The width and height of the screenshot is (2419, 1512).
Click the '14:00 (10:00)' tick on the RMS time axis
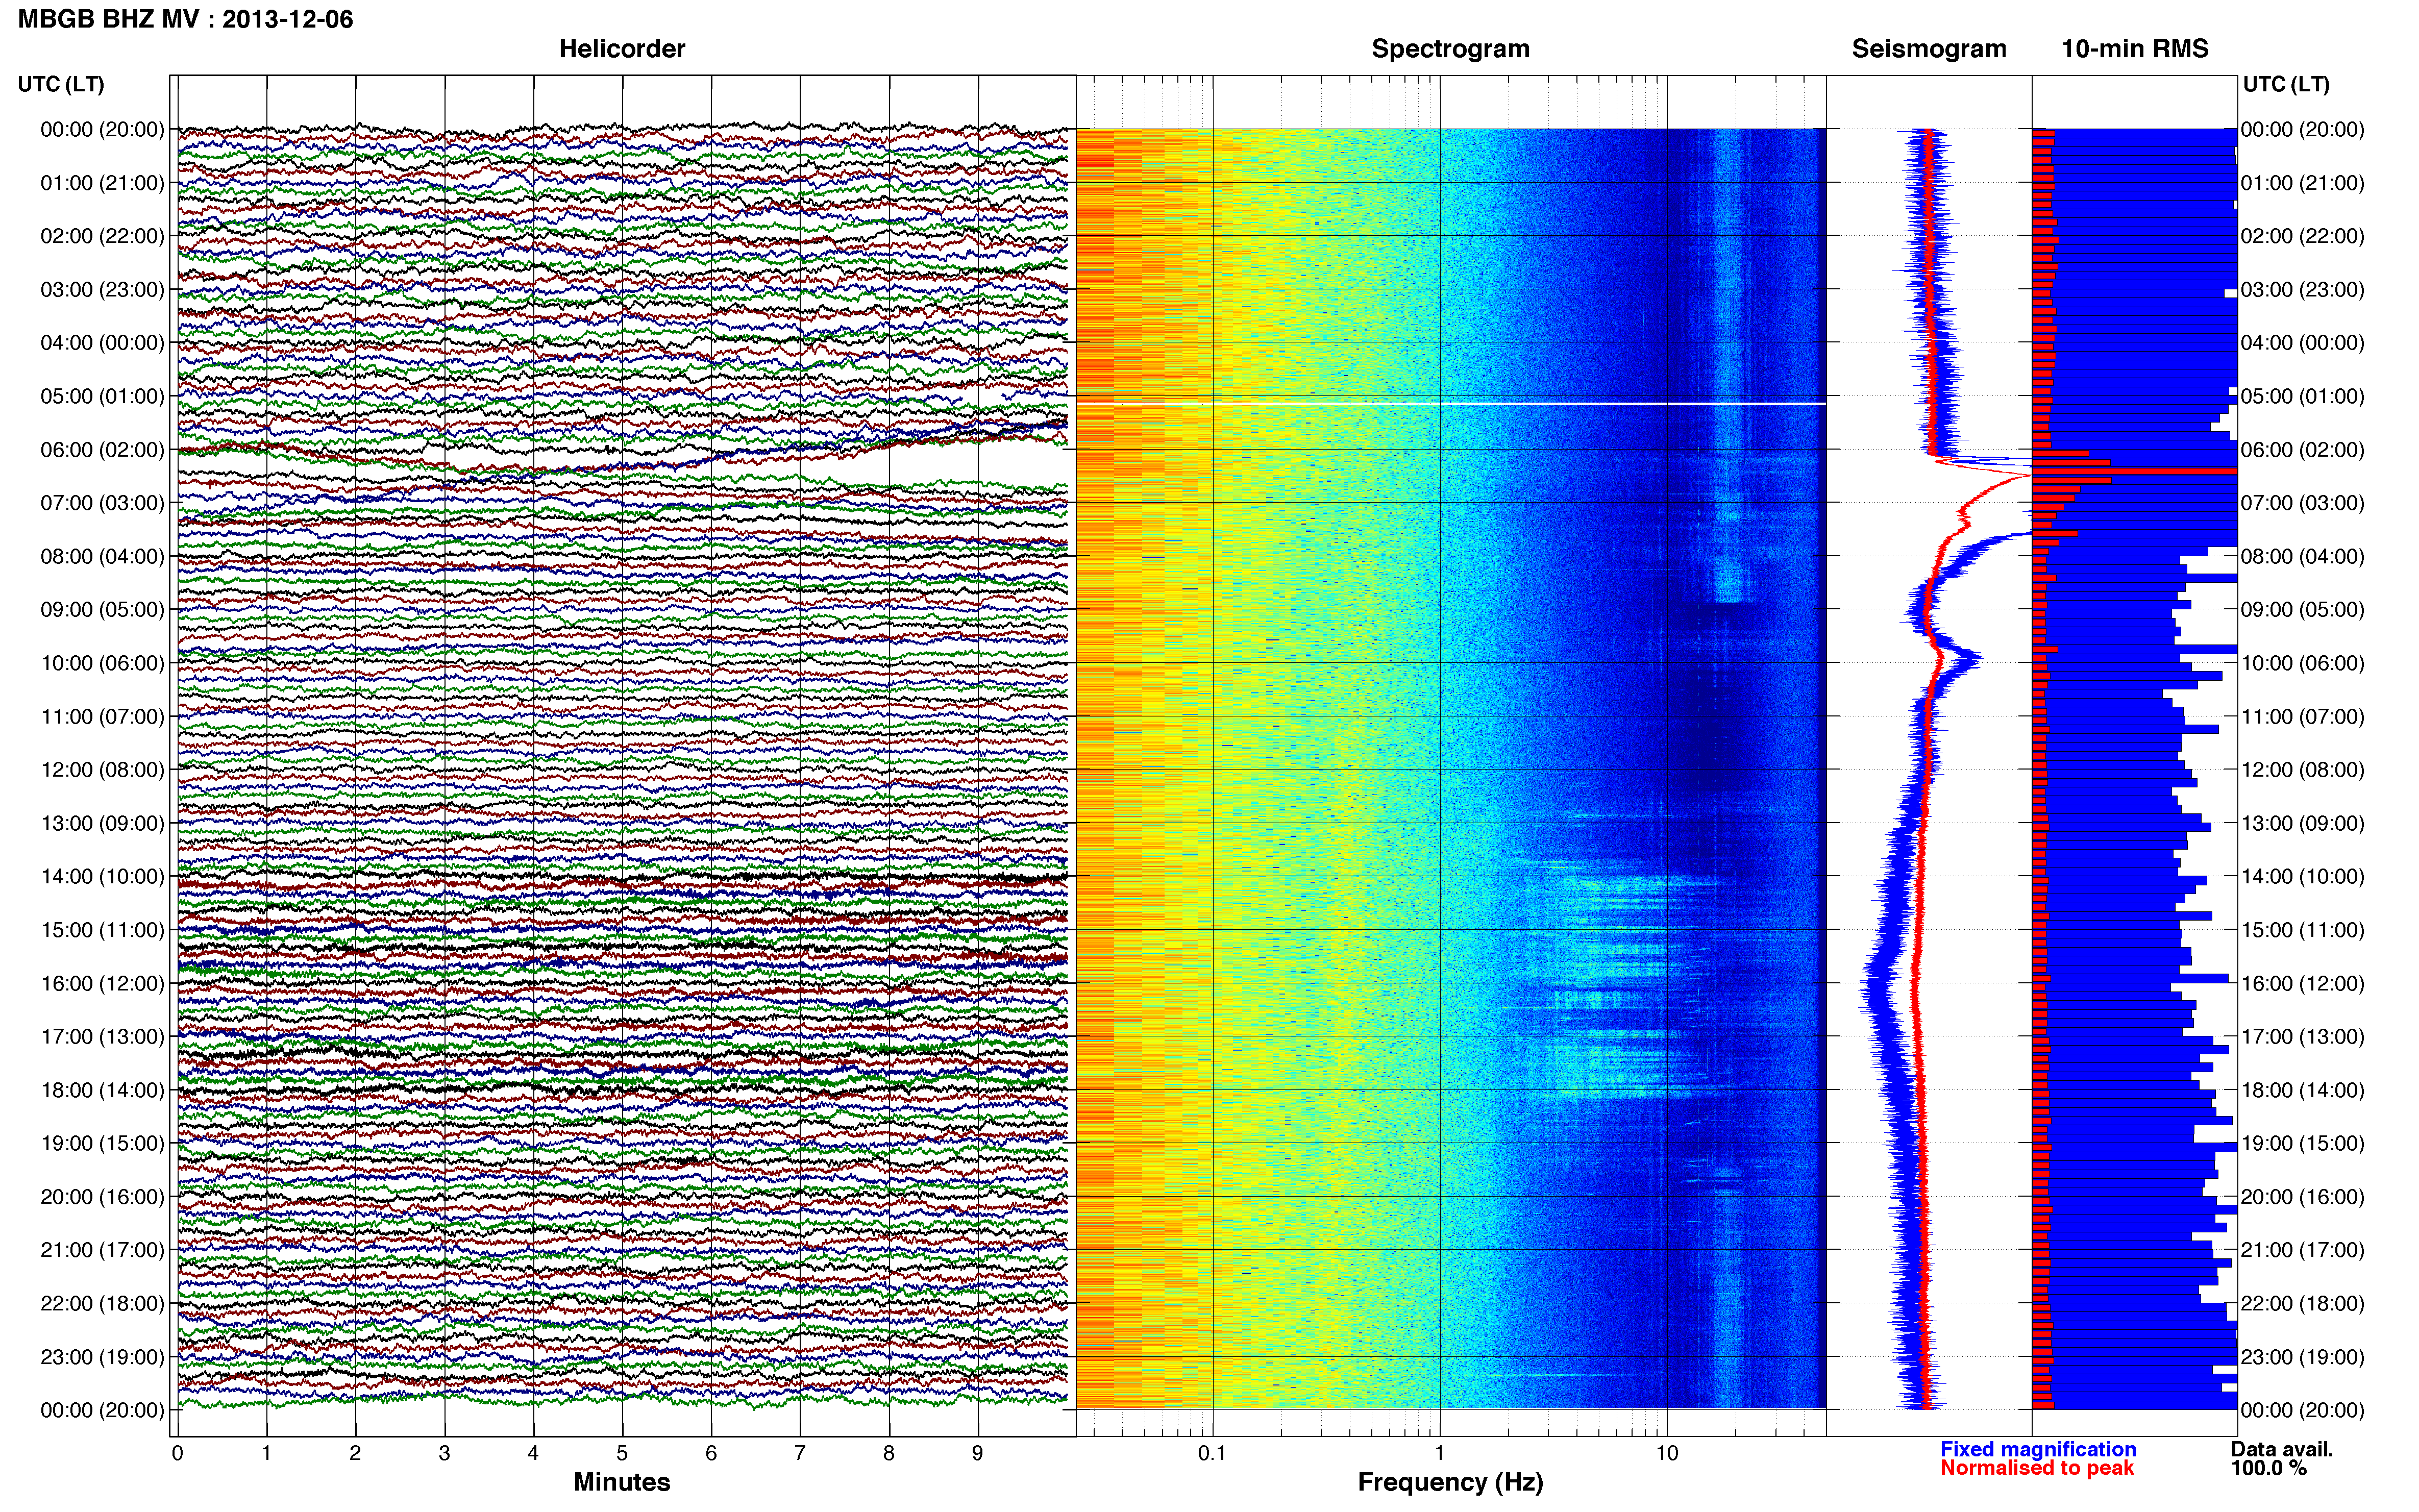point(2303,877)
